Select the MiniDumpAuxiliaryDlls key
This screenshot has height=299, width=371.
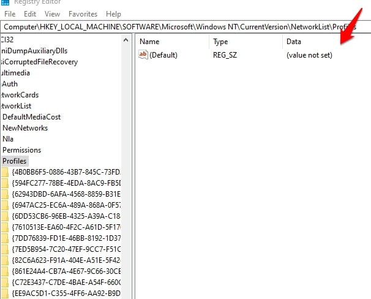(x=34, y=51)
